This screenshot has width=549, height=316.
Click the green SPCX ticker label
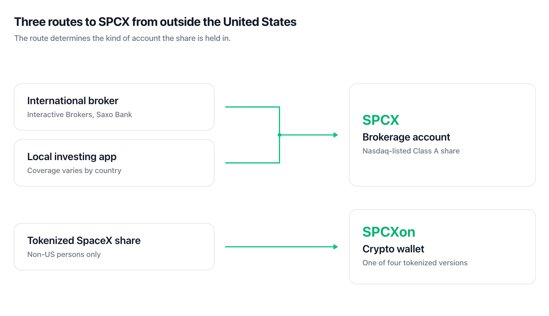pyautogui.click(x=381, y=120)
